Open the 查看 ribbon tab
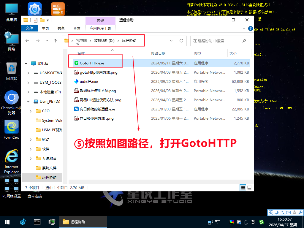Viewport: 304px width, 228px height. point(77,28)
